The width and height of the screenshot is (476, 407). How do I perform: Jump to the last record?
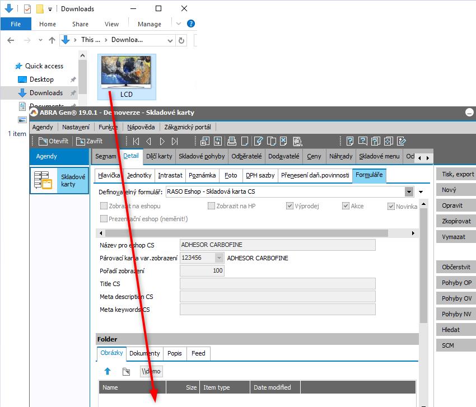click(175, 142)
